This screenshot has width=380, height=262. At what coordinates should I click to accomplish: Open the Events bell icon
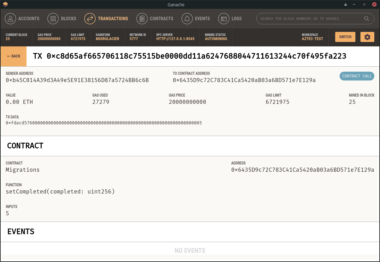tap(187, 19)
